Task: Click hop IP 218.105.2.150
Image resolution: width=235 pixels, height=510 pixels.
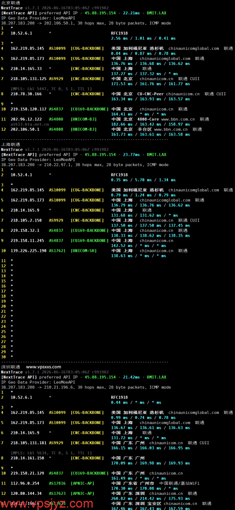Action: pos(26,220)
